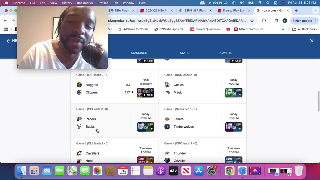Open the Lakers vs Timberwolves game preview

tap(233, 127)
